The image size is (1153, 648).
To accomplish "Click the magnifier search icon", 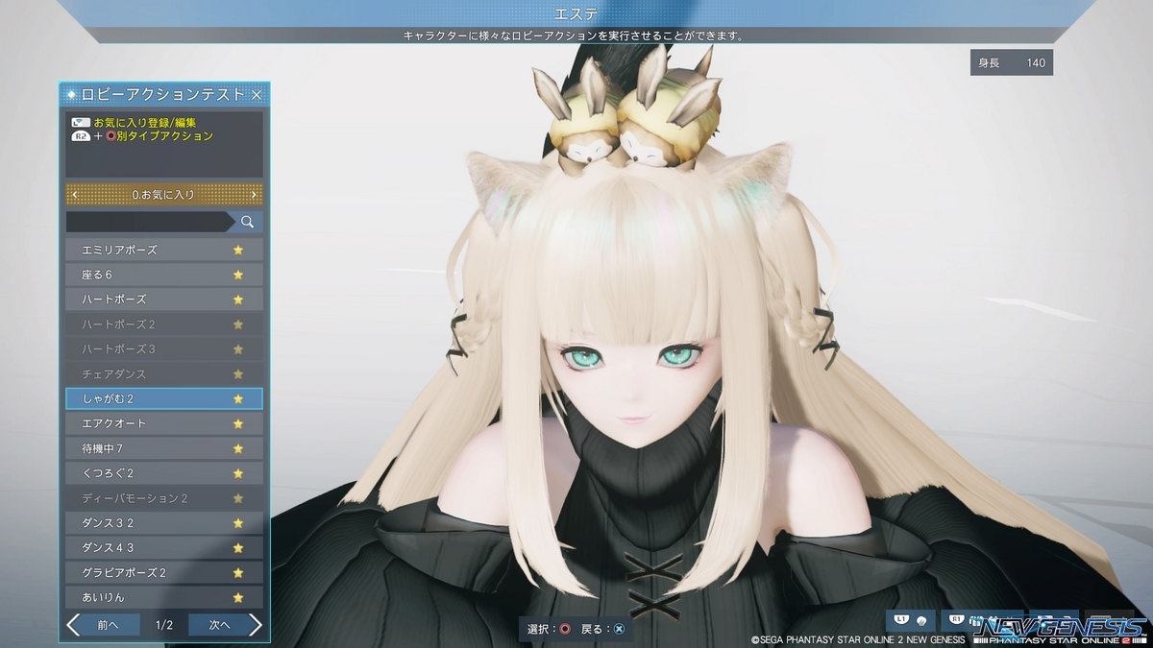I will [x=247, y=222].
